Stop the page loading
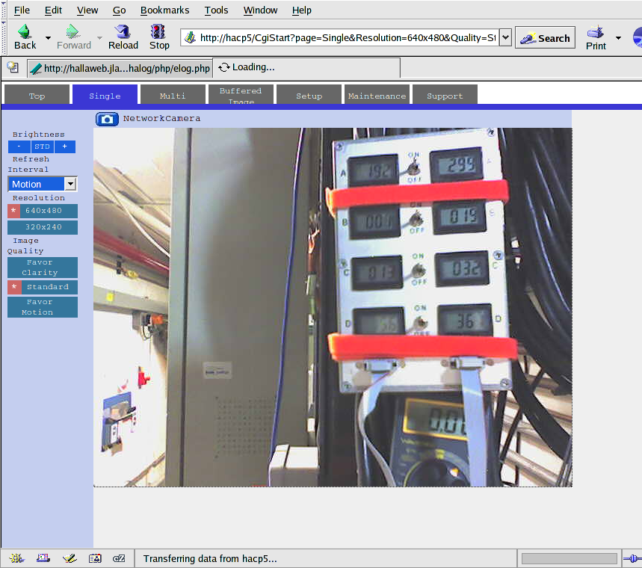 [159, 37]
